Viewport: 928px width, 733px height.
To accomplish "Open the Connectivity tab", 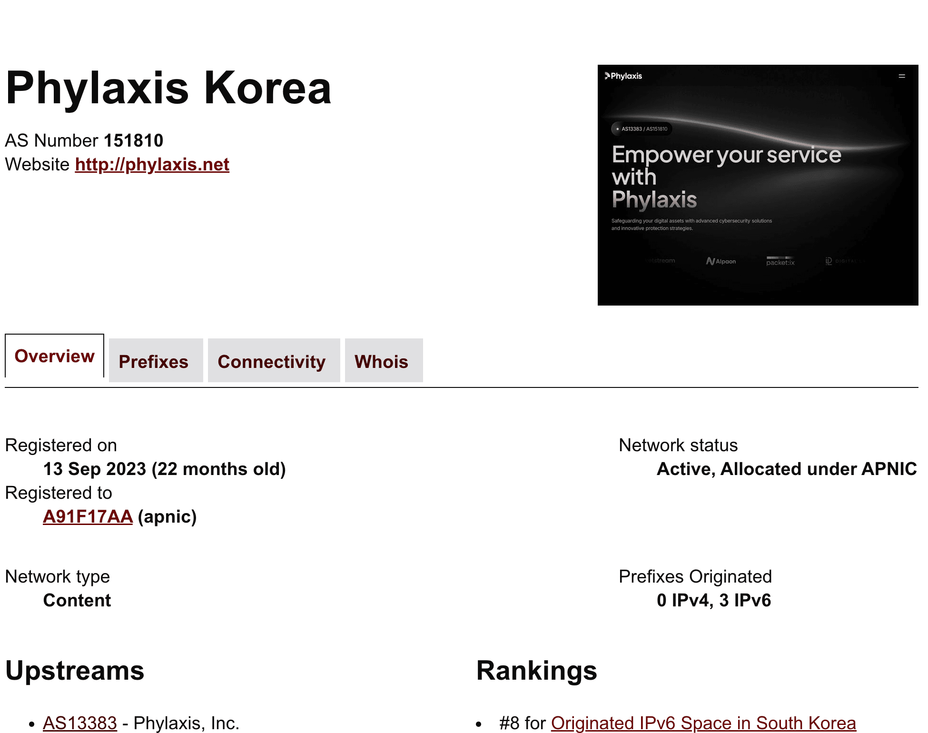I will (274, 361).
